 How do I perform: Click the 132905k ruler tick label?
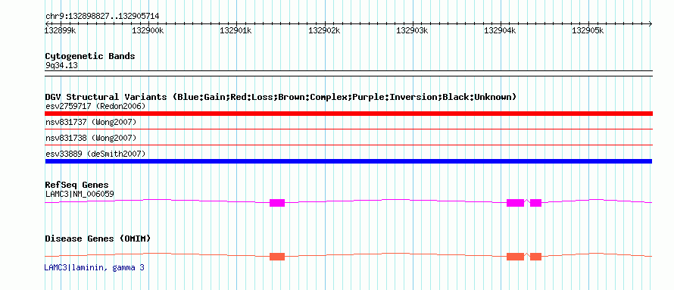[x=588, y=30]
